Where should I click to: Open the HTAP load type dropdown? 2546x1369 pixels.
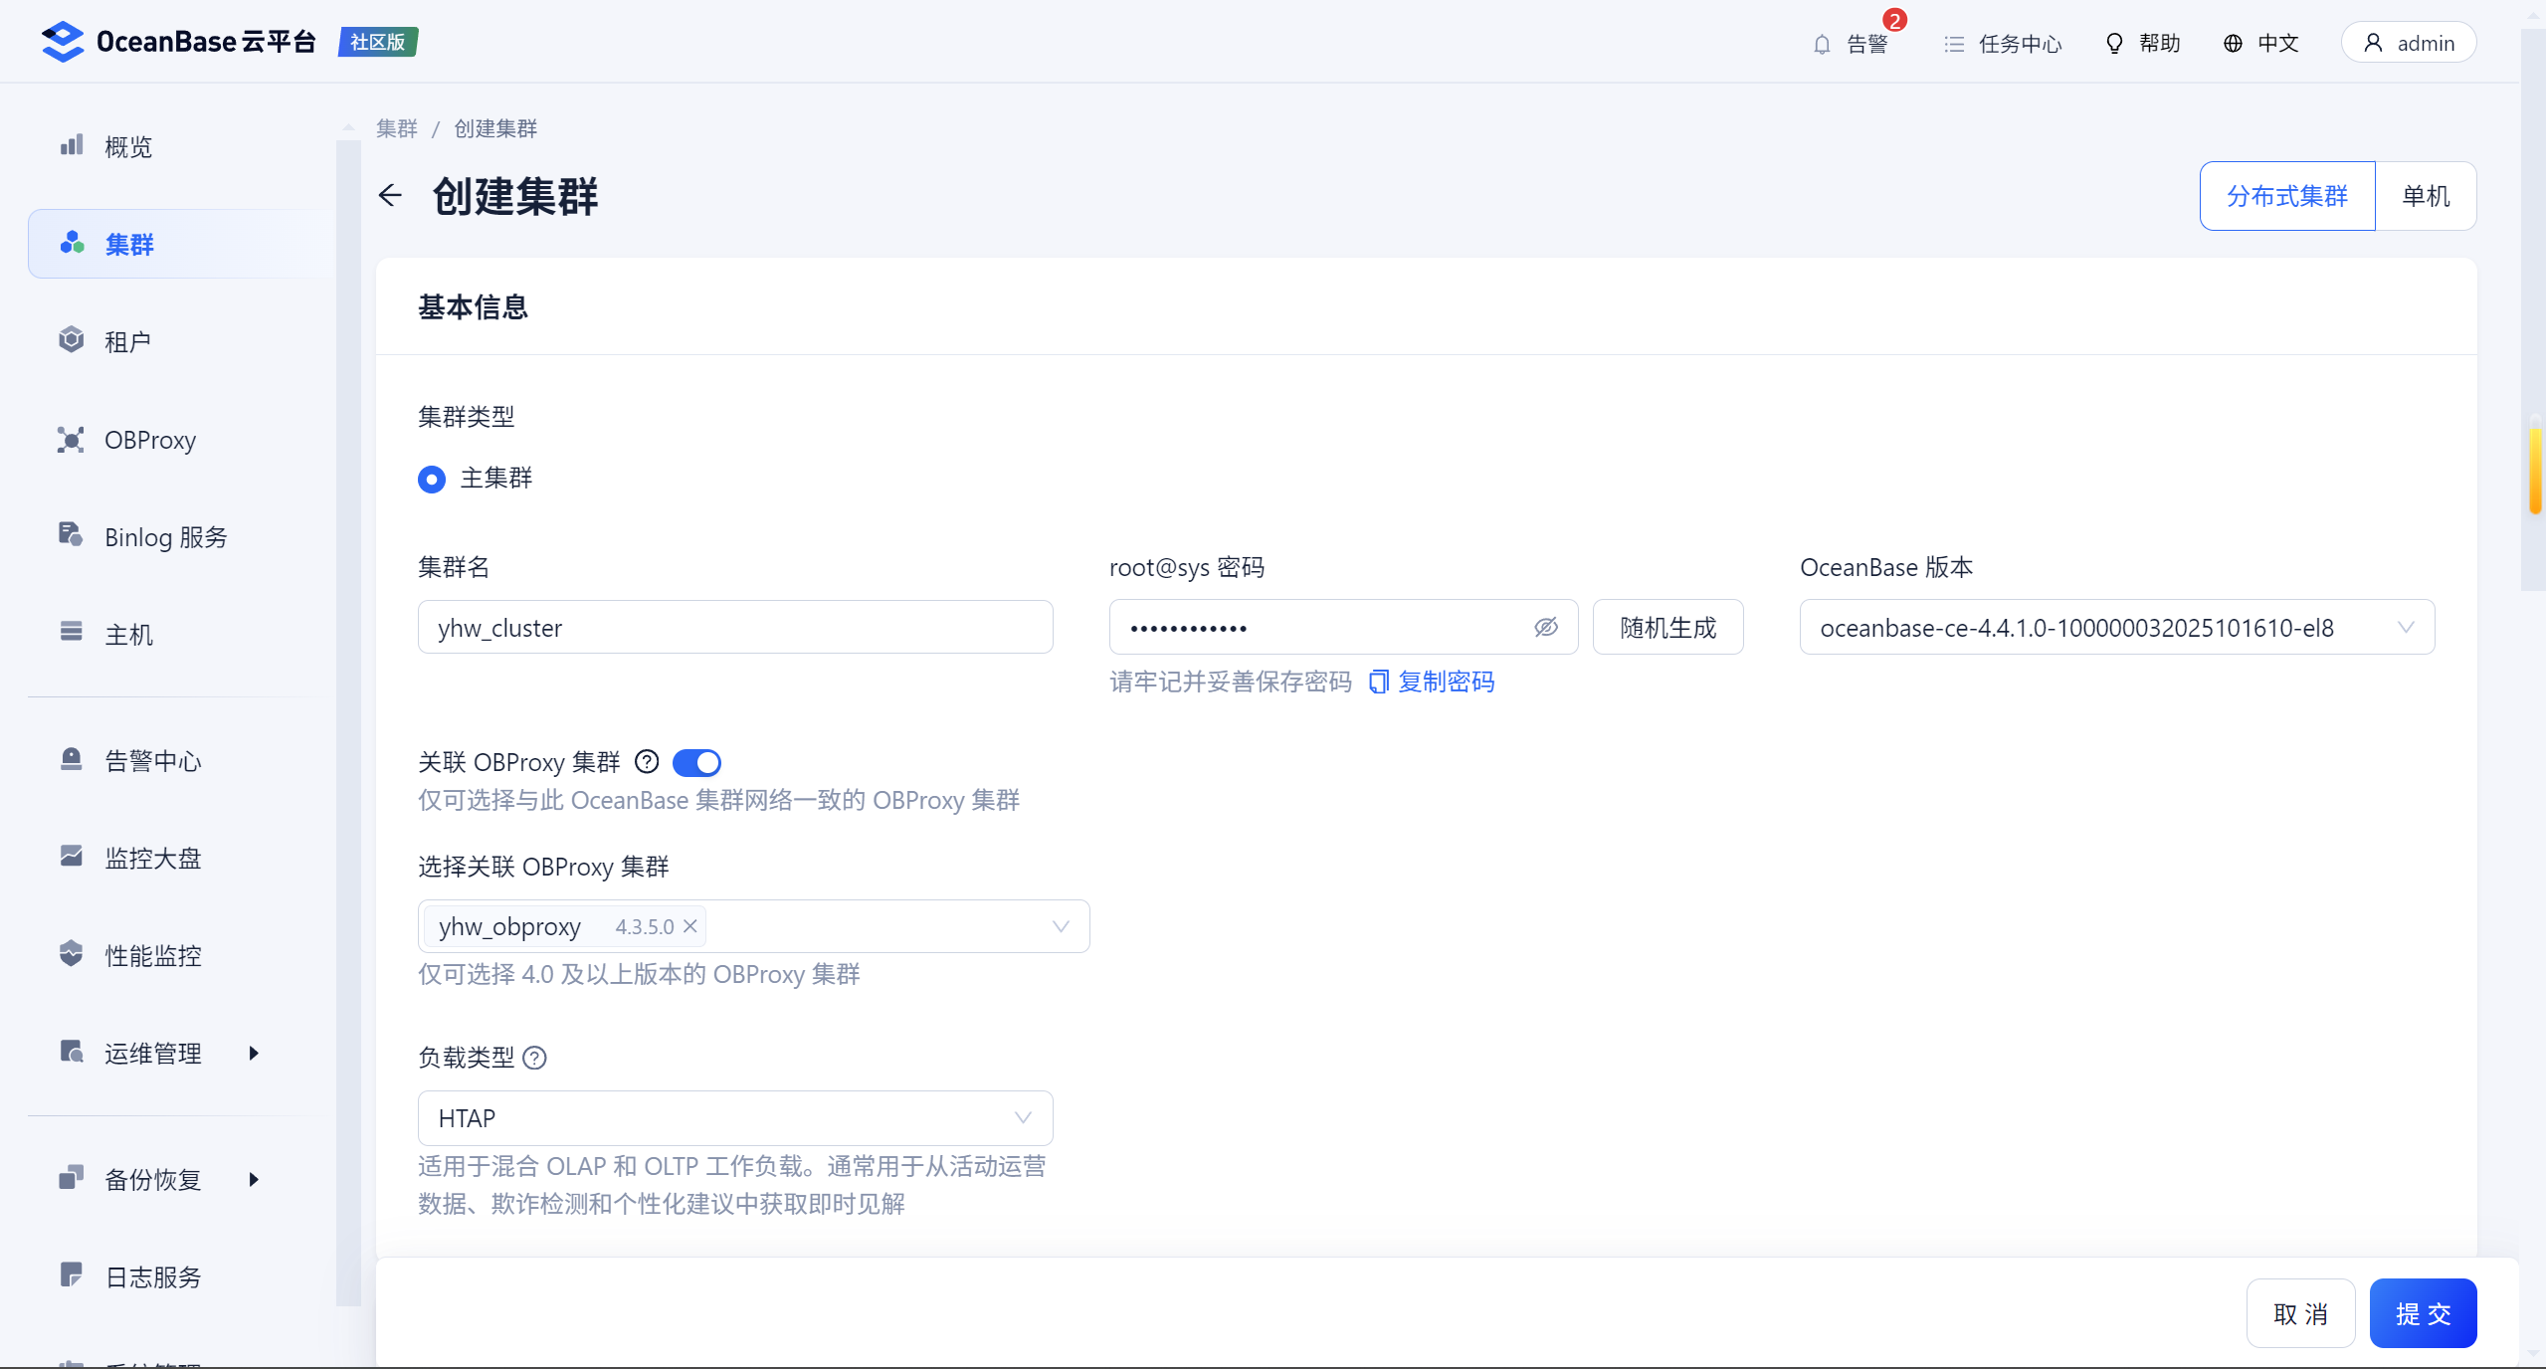734,1118
